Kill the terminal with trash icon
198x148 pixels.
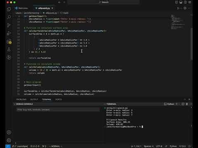pos(187,104)
